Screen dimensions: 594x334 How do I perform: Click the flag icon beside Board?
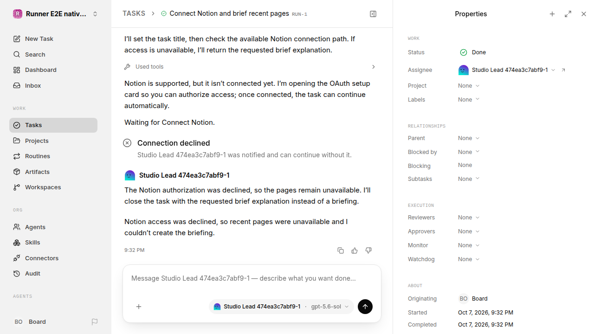click(95, 322)
